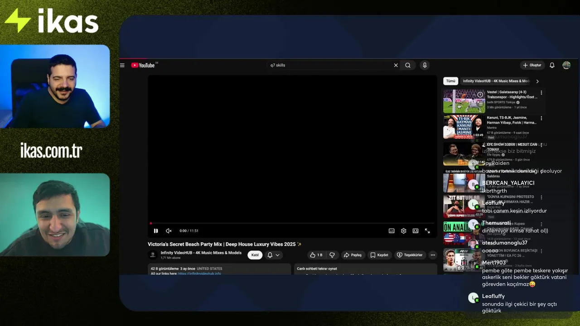Enter fullscreen on the player
Image resolution: width=580 pixels, height=326 pixels.
(427, 231)
